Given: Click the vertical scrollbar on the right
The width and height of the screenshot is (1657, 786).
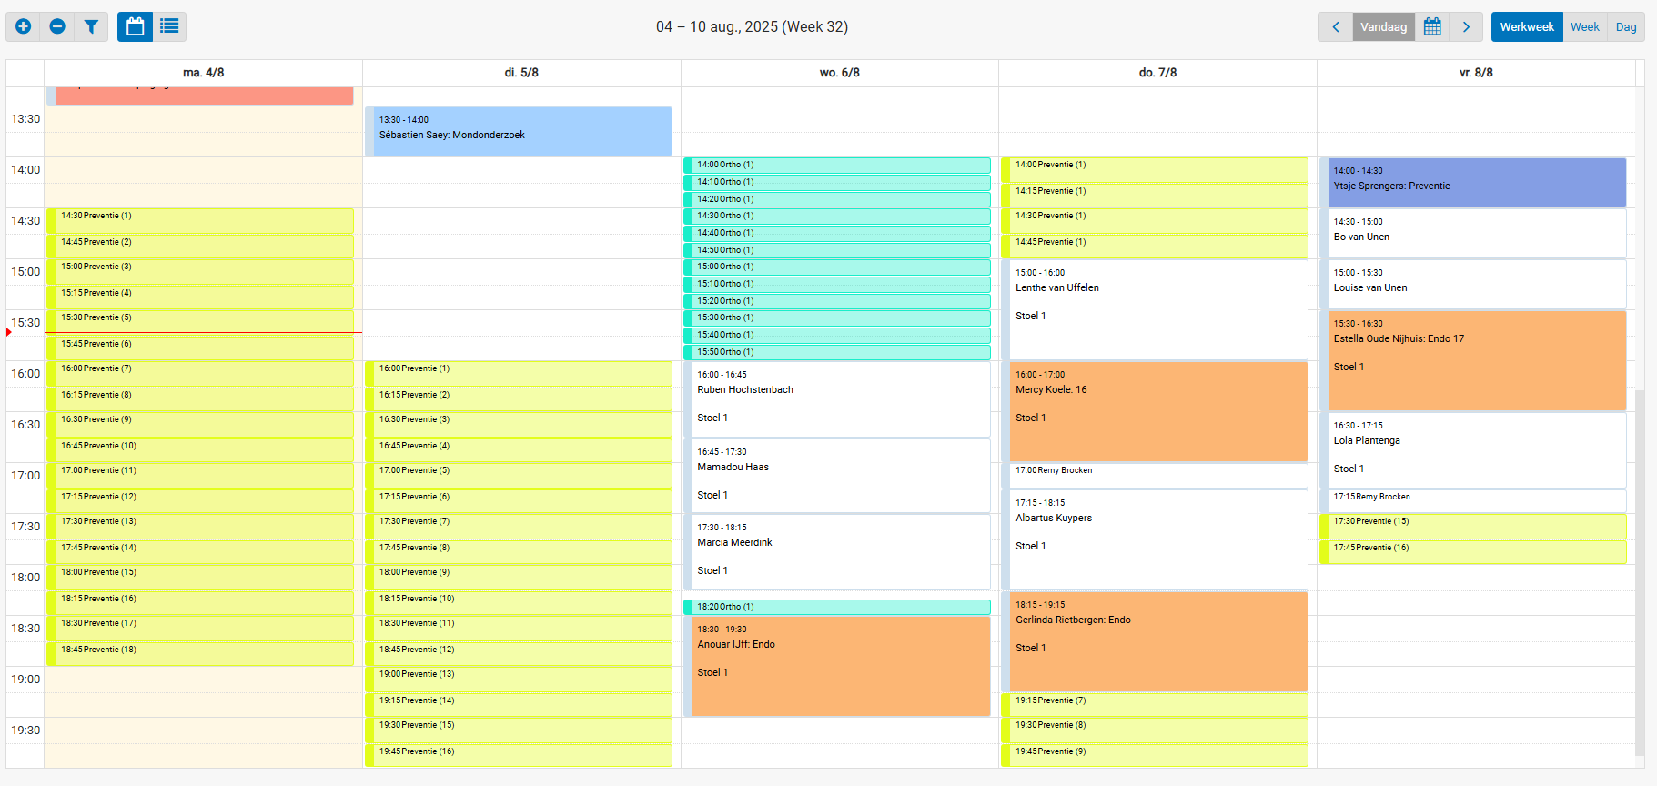Looking at the screenshot, I should pyautogui.click(x=1640, y=573).
